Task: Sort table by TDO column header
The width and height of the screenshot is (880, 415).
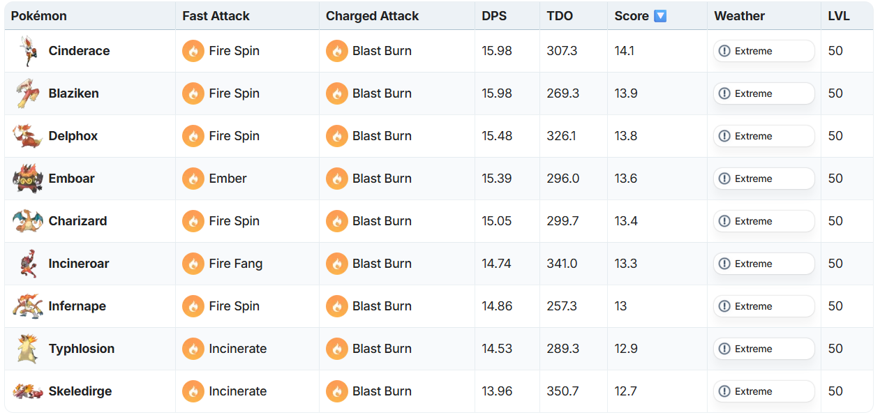Action: point(560,16)
